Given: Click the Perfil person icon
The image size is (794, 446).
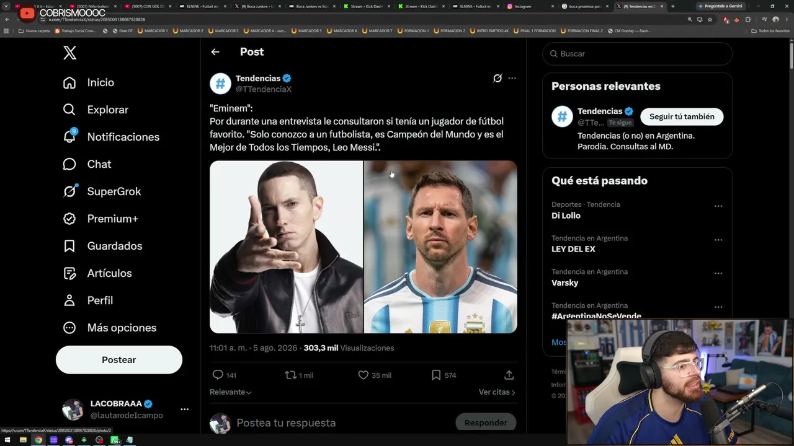Looking at the screenshot, I should [69, 300].
